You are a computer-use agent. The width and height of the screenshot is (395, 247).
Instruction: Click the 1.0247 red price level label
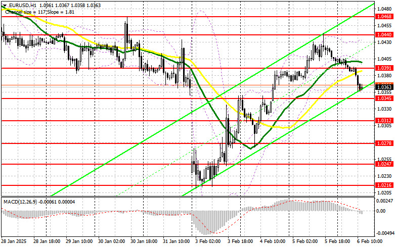click(384, 164)
